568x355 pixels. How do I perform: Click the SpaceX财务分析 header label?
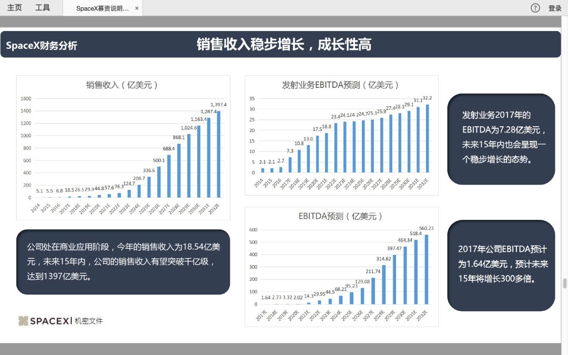coord(42,46)
